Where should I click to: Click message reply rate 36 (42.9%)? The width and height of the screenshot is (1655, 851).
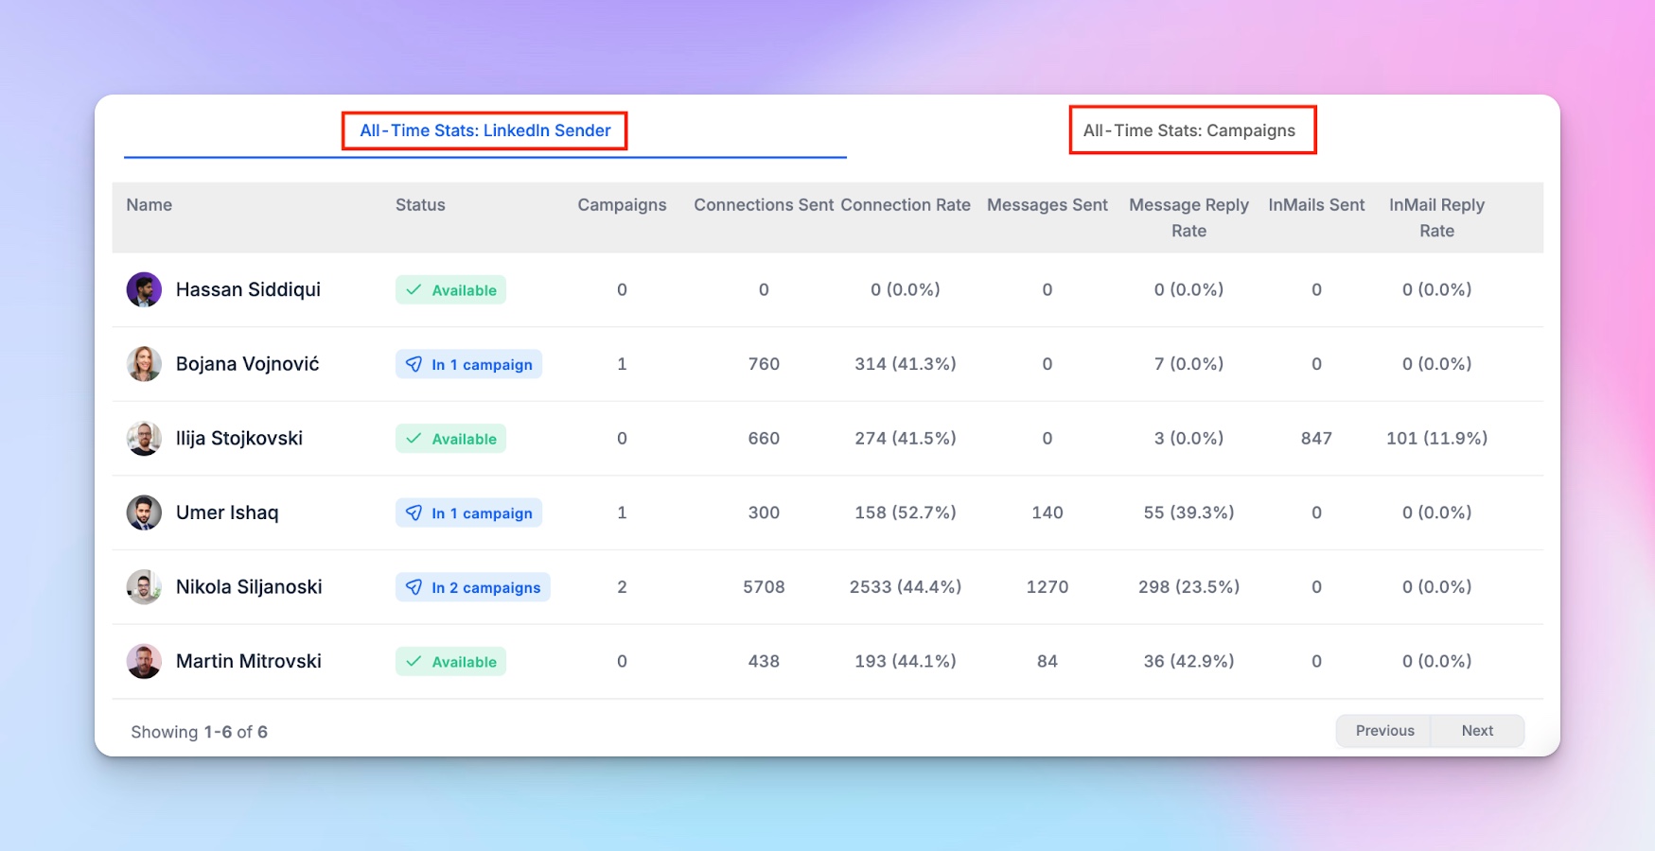tap(1188, 661)
